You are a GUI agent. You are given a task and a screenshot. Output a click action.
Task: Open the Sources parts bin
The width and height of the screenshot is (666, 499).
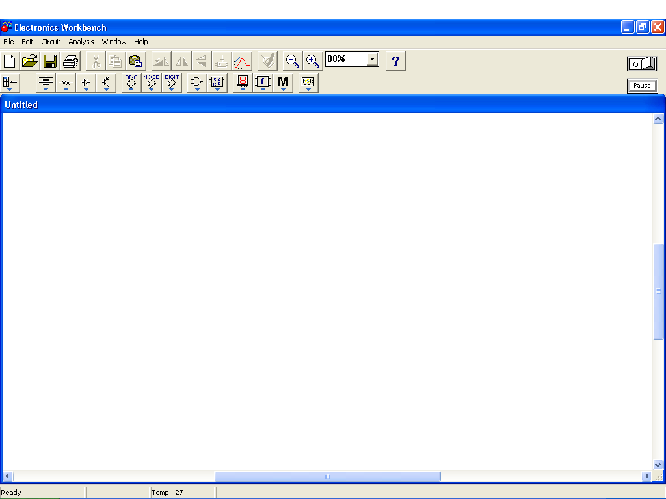click(46, 83)
